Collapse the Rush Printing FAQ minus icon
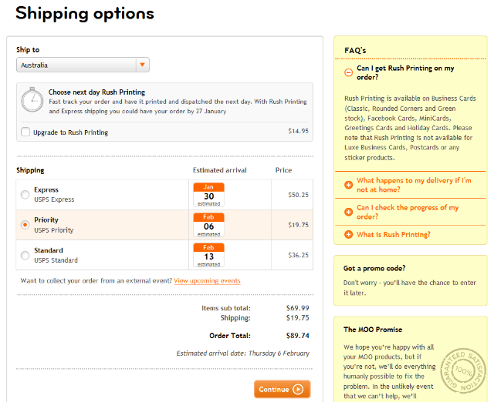Screen dimensions: 494x402 pos(349,72)
